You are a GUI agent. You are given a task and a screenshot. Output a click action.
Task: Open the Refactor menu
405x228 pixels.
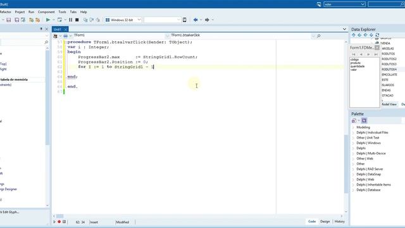click(6, 12)
